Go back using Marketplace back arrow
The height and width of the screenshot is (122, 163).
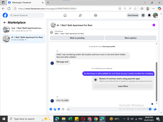click(5, 22)
